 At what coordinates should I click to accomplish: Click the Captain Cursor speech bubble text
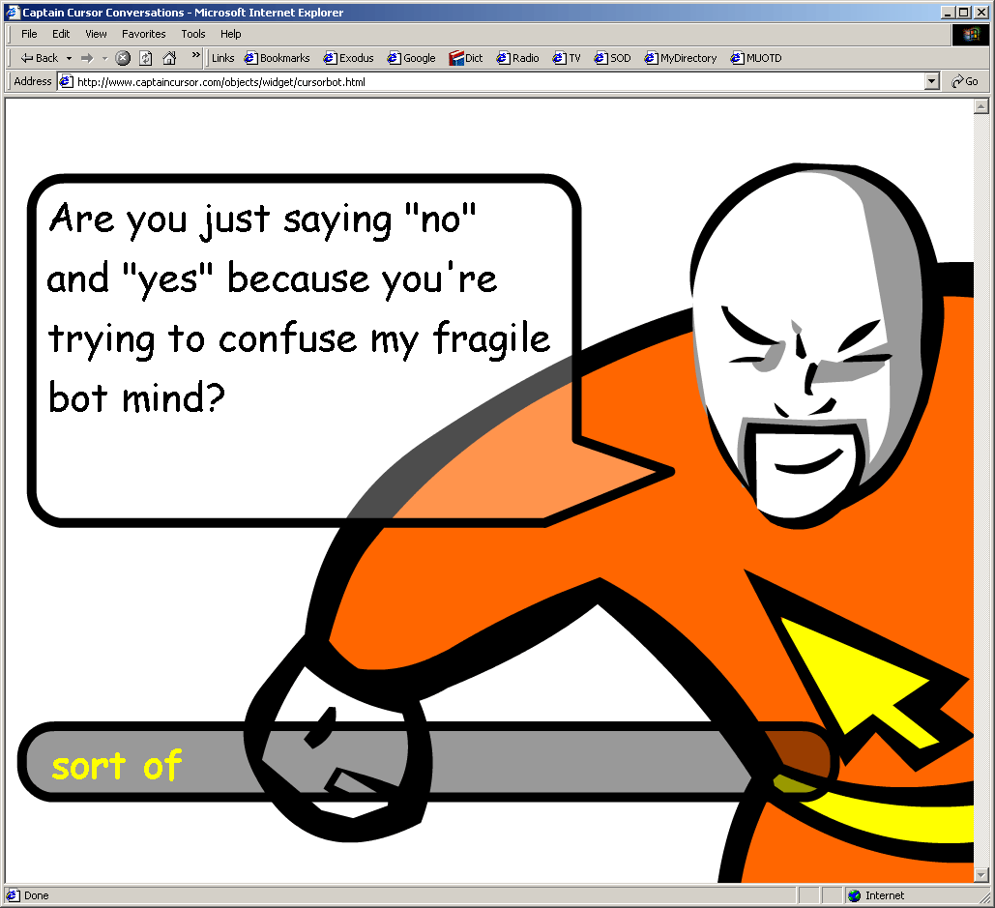click(x=299, y=308)
